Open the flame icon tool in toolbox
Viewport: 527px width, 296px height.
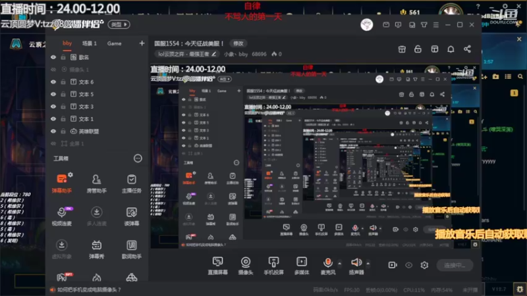(x=96, y=278)
